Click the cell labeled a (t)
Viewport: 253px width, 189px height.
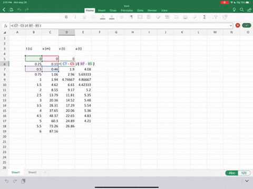coord(83,49)
